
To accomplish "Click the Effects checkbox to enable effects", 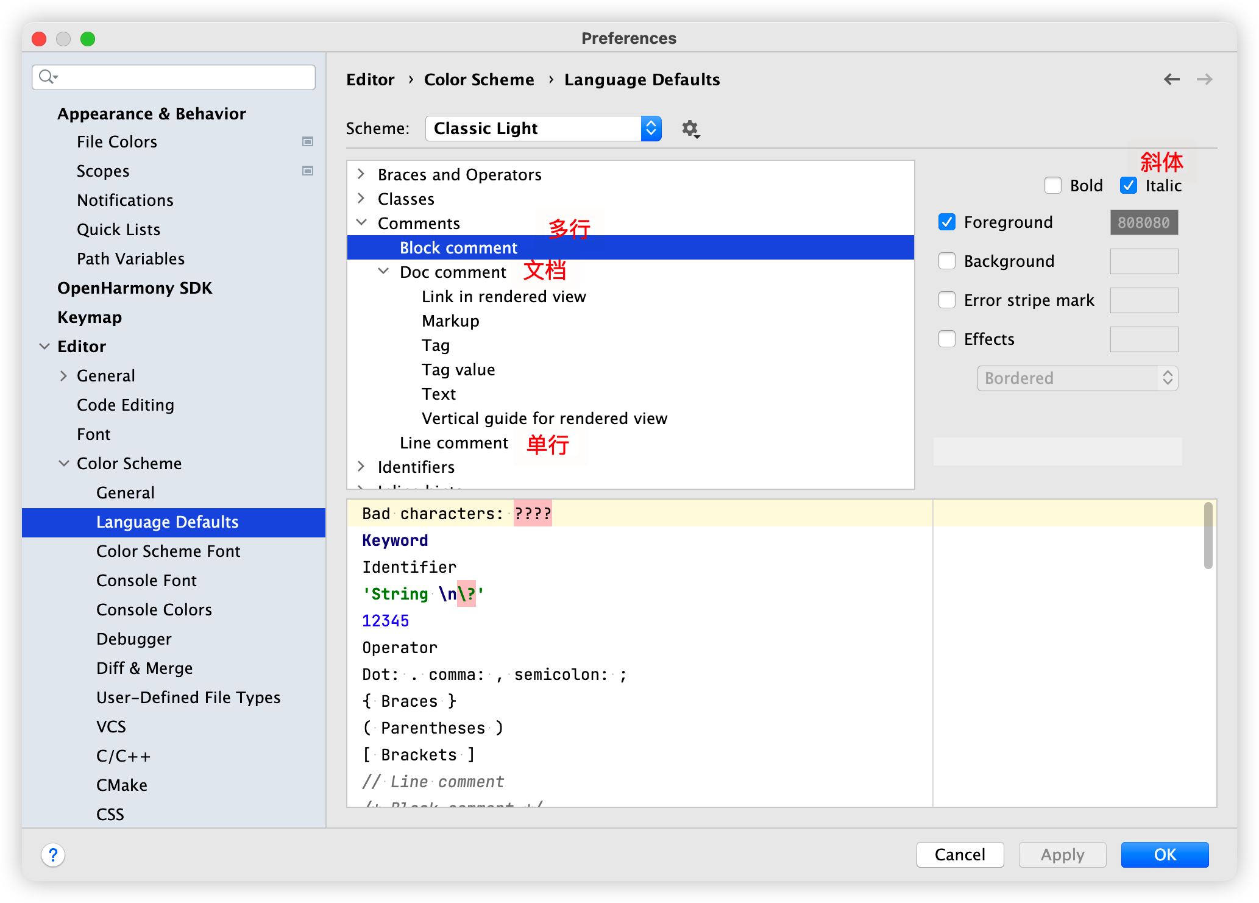I will tap(947, 339).
